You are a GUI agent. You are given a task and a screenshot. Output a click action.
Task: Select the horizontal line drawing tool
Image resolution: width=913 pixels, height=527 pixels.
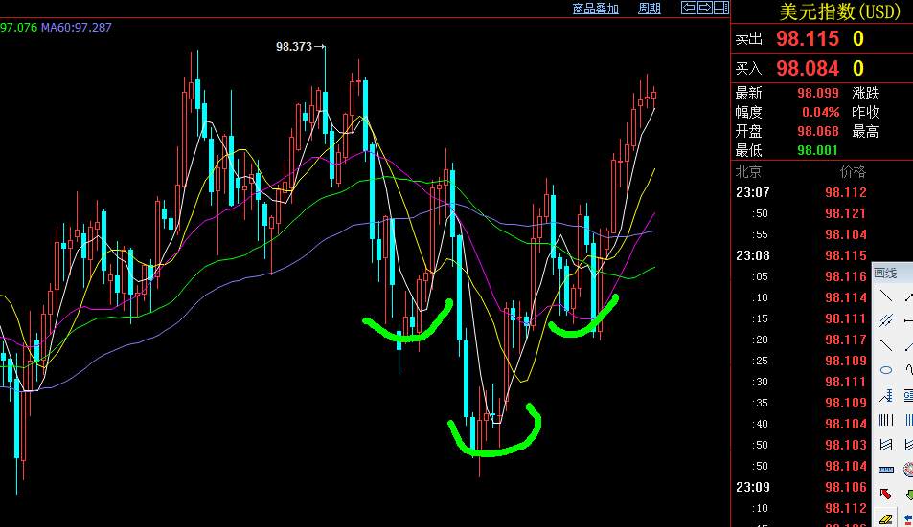click(x=908, y=320)
